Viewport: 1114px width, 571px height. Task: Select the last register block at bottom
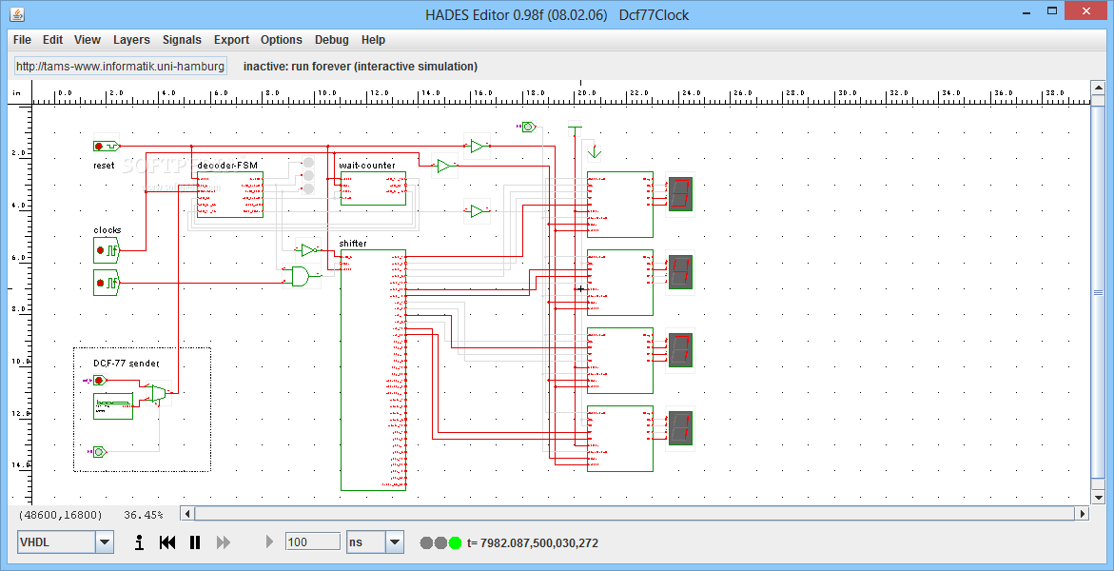620,439
